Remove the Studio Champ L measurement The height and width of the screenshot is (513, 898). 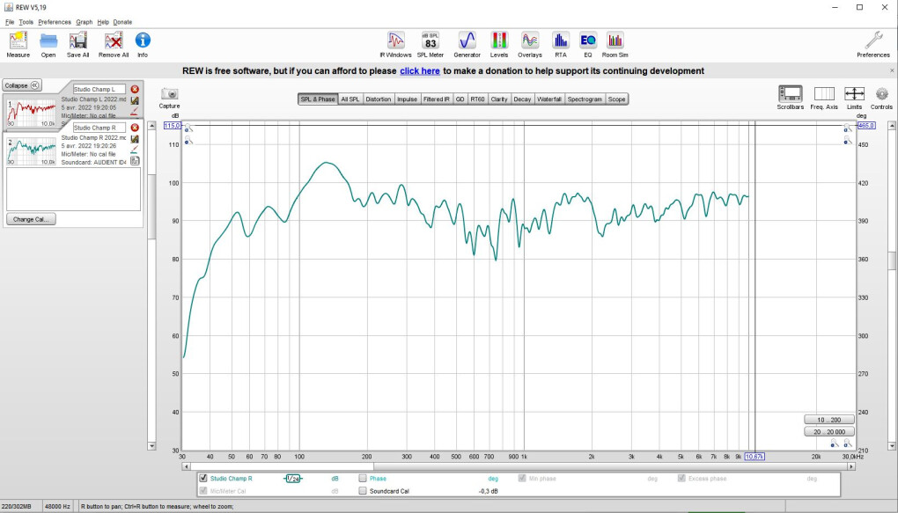tap(135, 90)
